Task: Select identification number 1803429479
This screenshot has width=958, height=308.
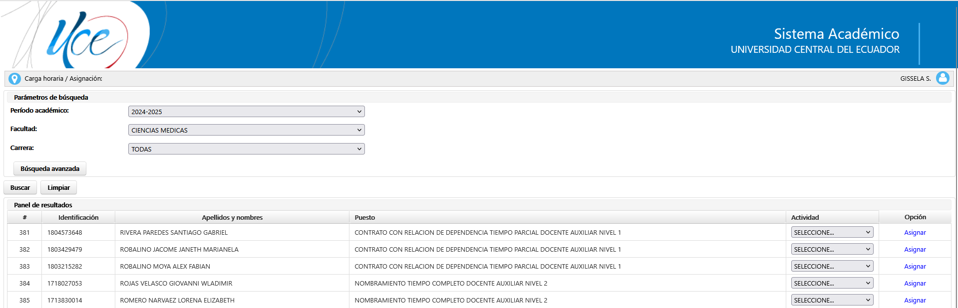Action: pyautogui.click(x=64, y=249)
